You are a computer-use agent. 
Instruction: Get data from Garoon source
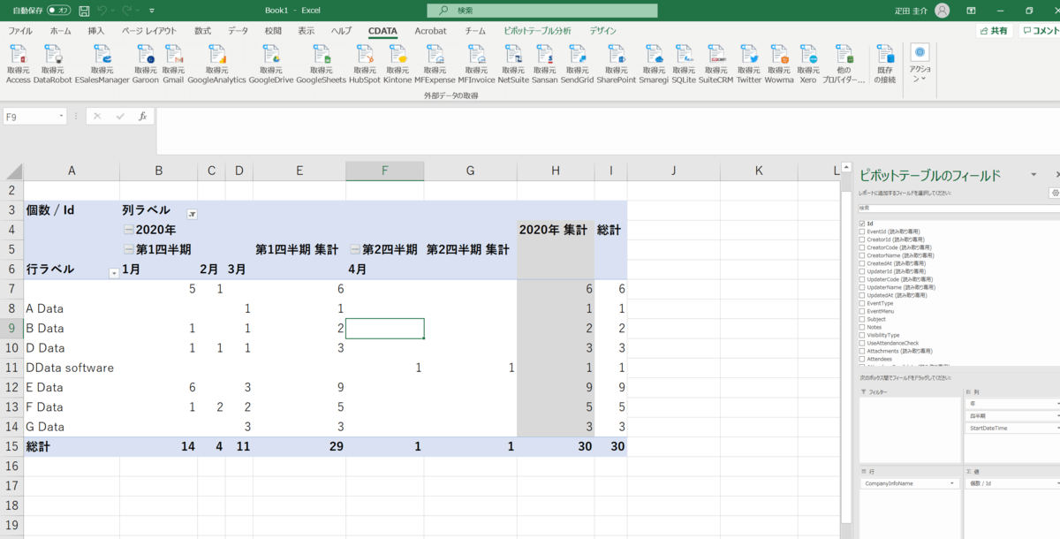(x=146, y=65)
